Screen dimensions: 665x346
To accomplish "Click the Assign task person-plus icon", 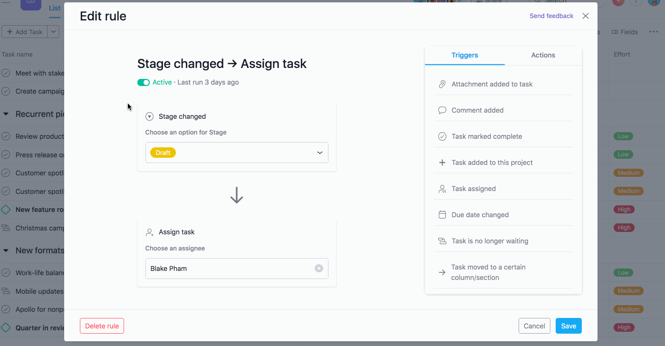I will [149, 232].
